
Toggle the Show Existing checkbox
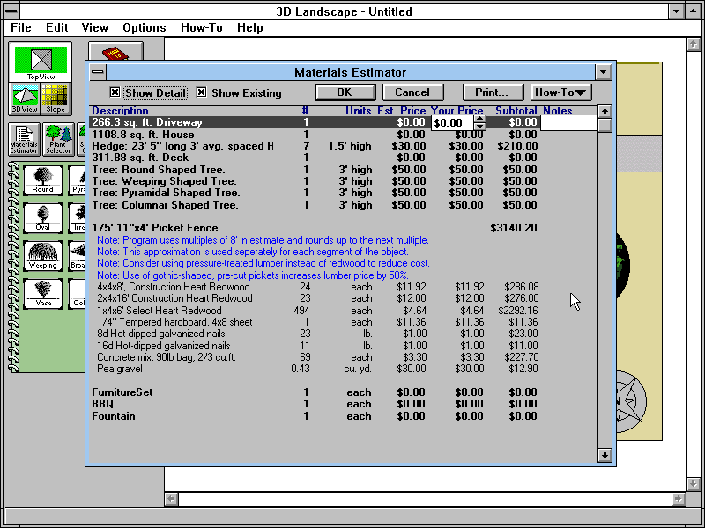click(x=201, y=92)
